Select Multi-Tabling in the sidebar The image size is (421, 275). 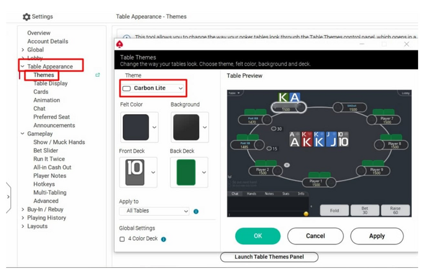[x=50, y=193]
